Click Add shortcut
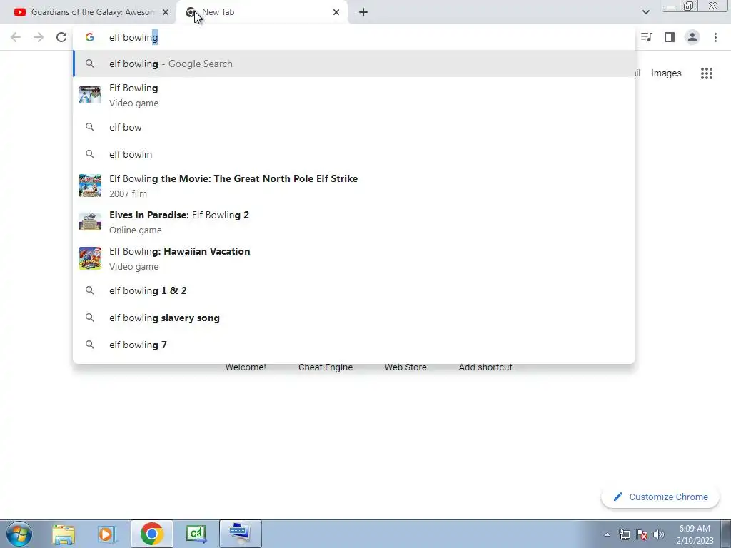This screenshot has width=731, height=548. click(x=485, y=367)
